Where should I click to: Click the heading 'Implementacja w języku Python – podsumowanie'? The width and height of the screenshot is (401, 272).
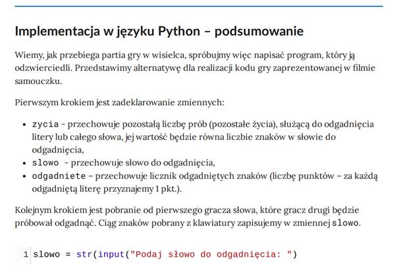[159, 31]
